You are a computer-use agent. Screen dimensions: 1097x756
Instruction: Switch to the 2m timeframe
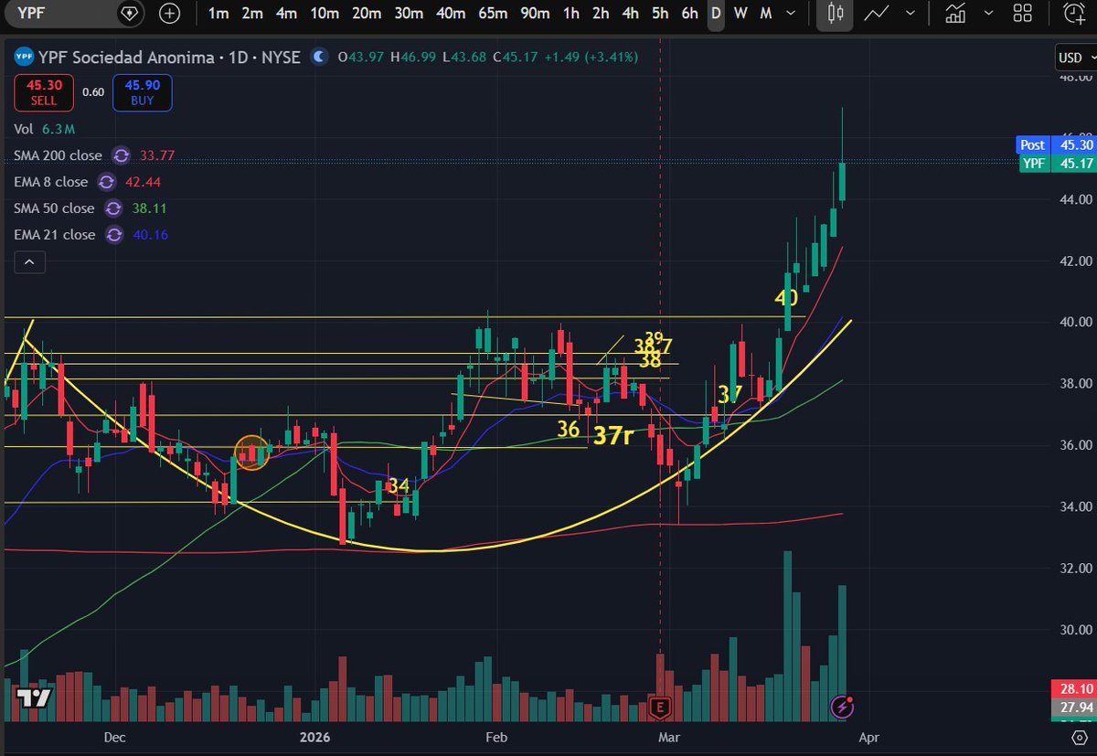click(x=252, y=14)
